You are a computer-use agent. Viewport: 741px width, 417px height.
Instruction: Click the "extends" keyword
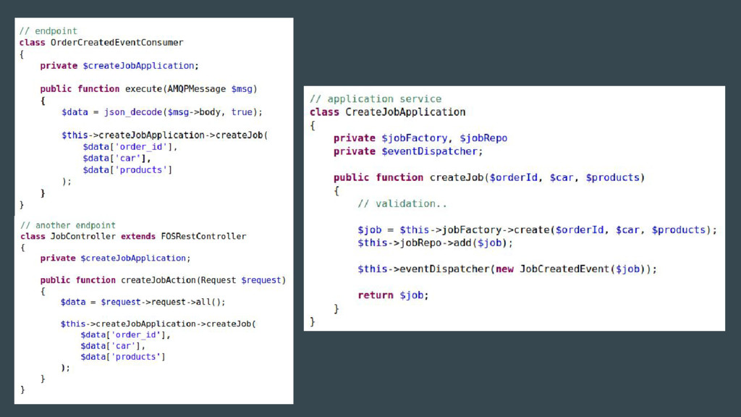(138, 237)
